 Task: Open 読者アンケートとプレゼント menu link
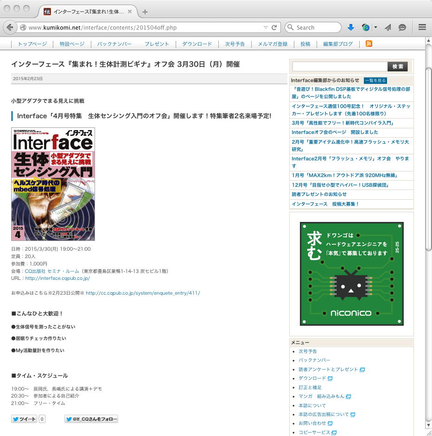328,369
